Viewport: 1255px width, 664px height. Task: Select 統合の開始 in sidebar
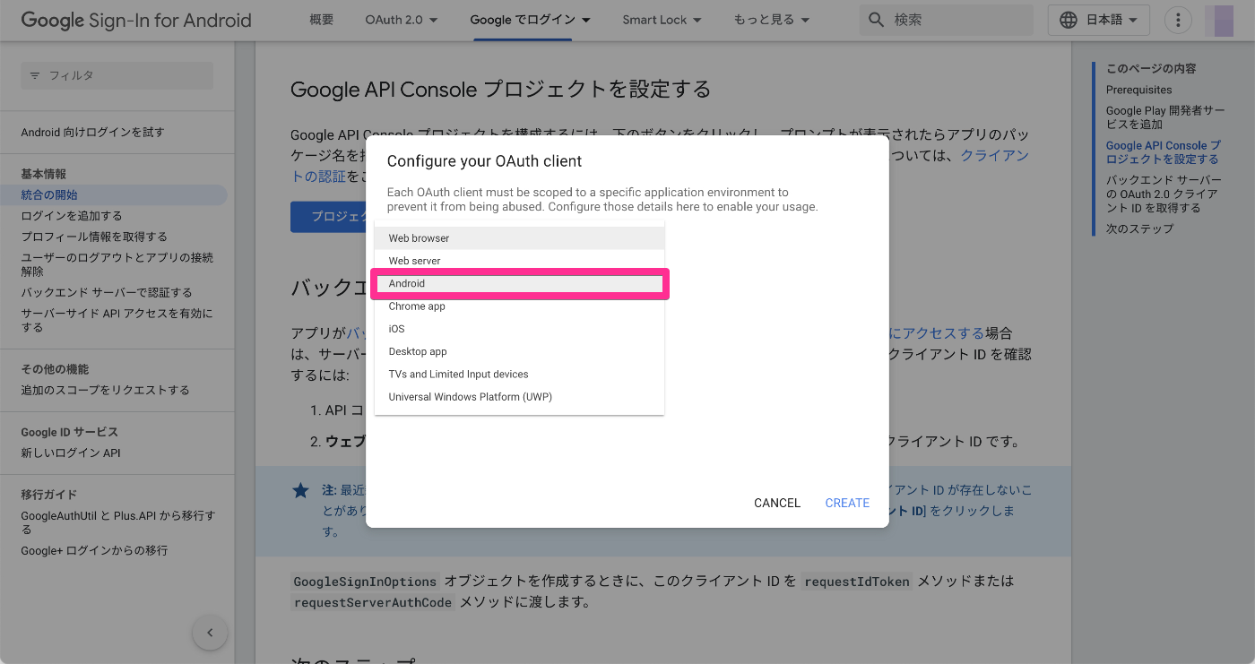pyautogui.click(x=114, y=194)
